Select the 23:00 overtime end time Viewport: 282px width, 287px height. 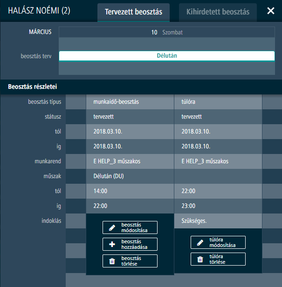pyautogui.click(x=218, y=206)
